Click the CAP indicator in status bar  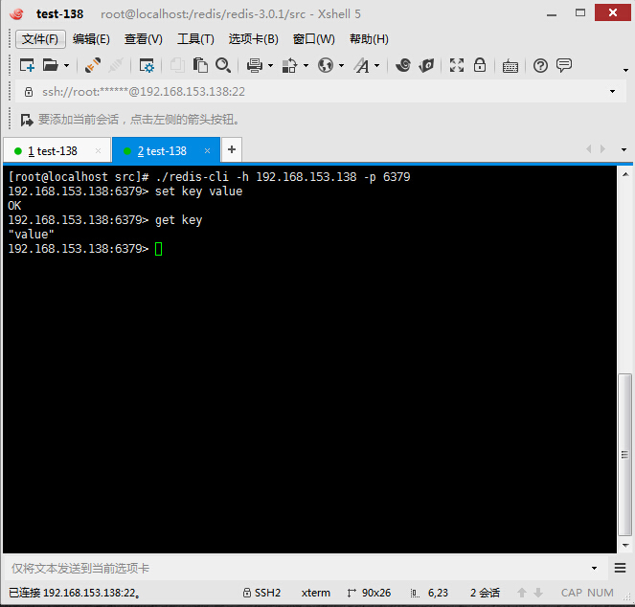click(571, 593)
